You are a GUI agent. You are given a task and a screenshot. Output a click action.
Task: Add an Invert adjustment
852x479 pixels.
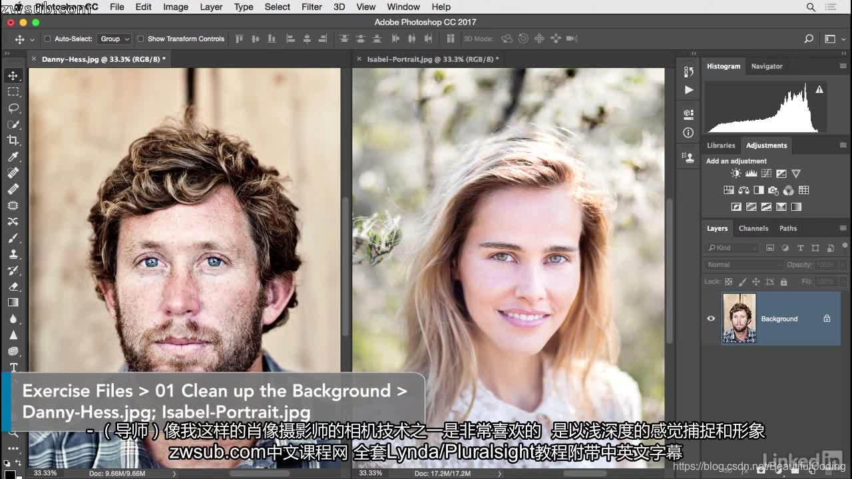(x=736, y=207)
